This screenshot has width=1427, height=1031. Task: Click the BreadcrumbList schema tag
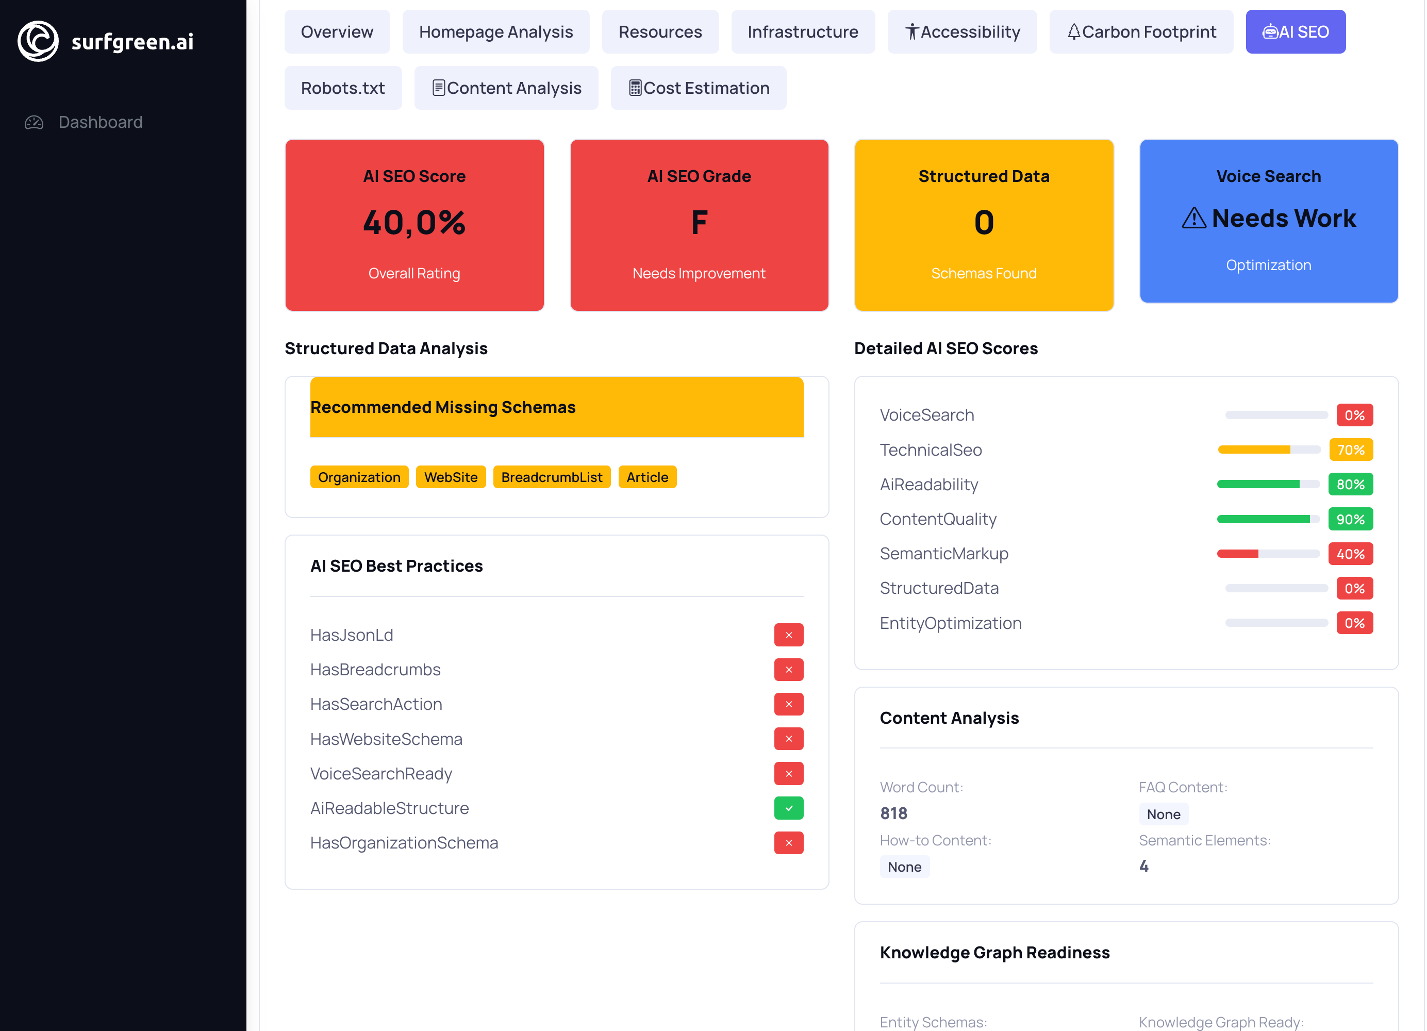tap(552, 477)
